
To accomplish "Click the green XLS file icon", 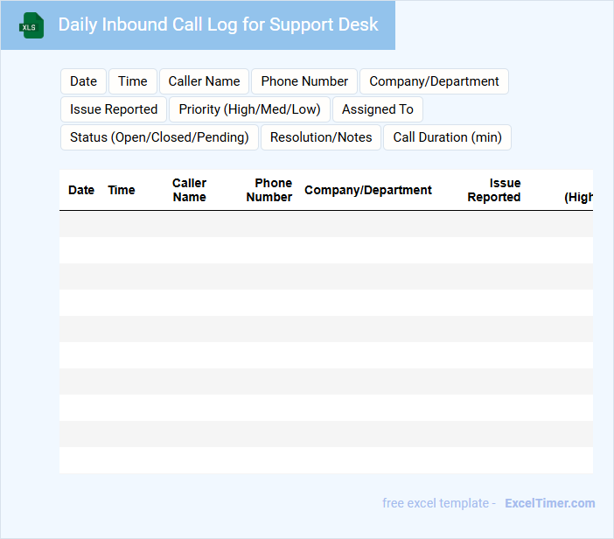I will (x=32, y=25).
